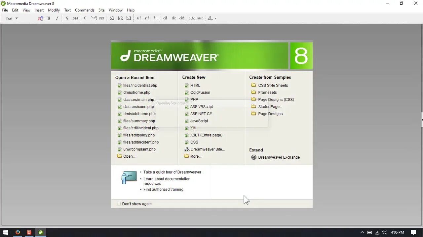Viewport: 423px width, 237px height.
Task: Open Page Designs samples folder
Action: click(270, 114)
